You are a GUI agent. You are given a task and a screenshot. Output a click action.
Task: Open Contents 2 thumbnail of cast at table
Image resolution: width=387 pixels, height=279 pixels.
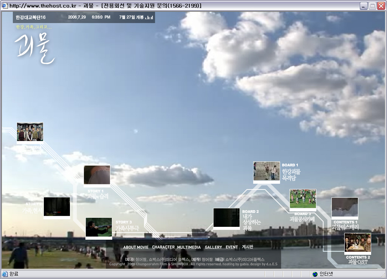coord(358,243)
